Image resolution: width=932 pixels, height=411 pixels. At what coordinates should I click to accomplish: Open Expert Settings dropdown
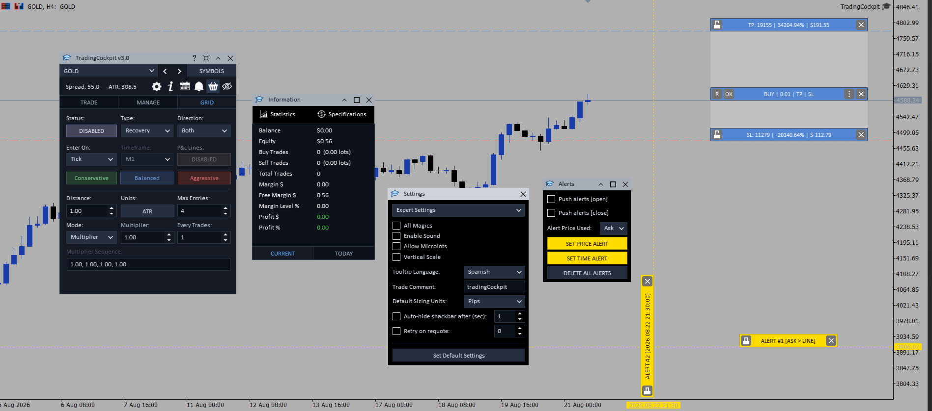pos(458,210)
